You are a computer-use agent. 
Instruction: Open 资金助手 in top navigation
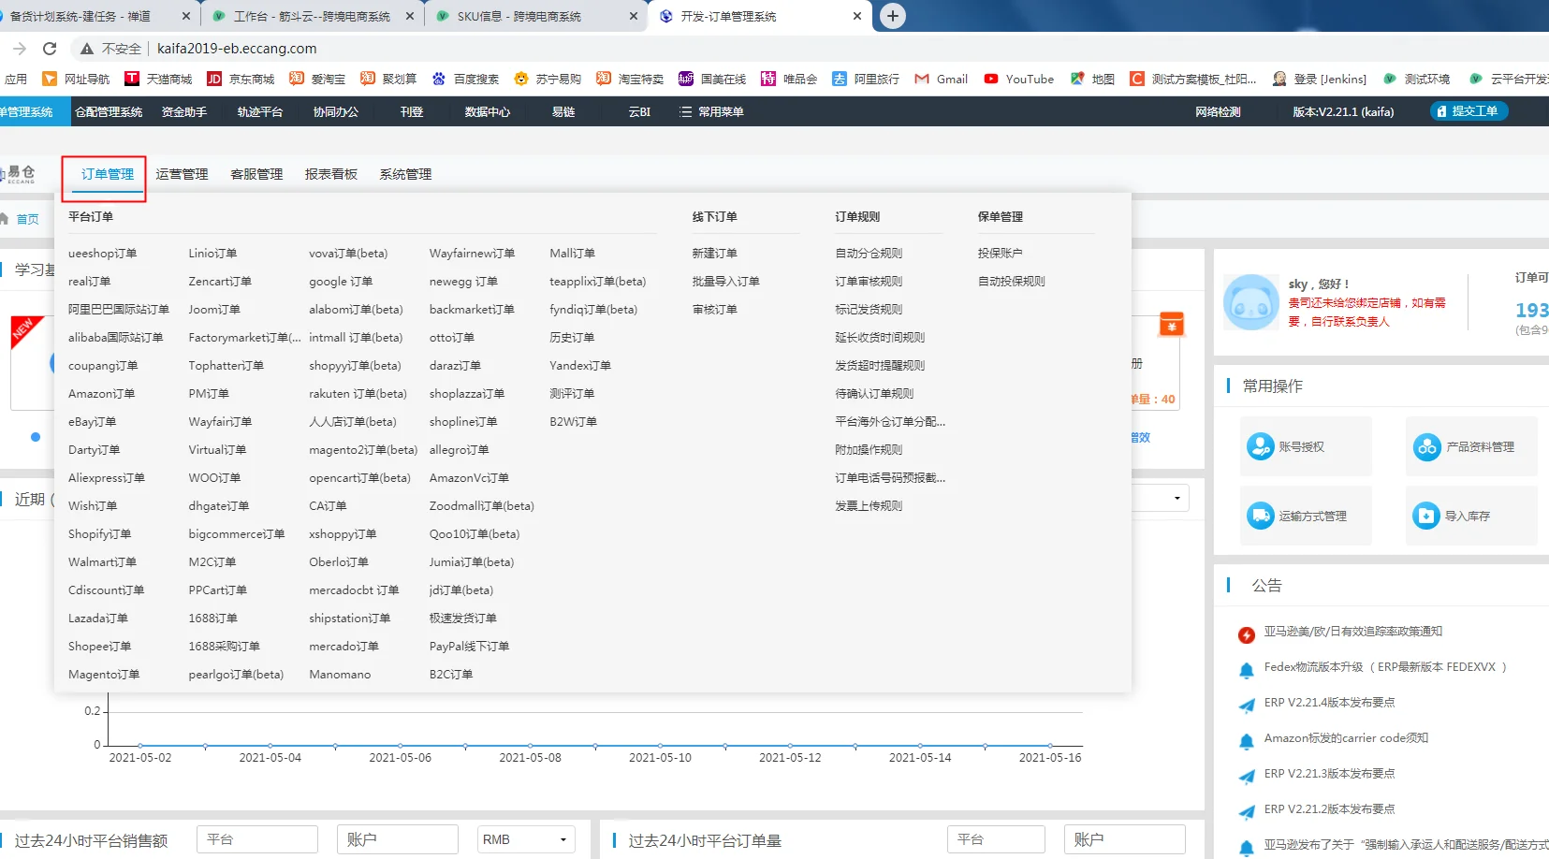pos(184,111)
